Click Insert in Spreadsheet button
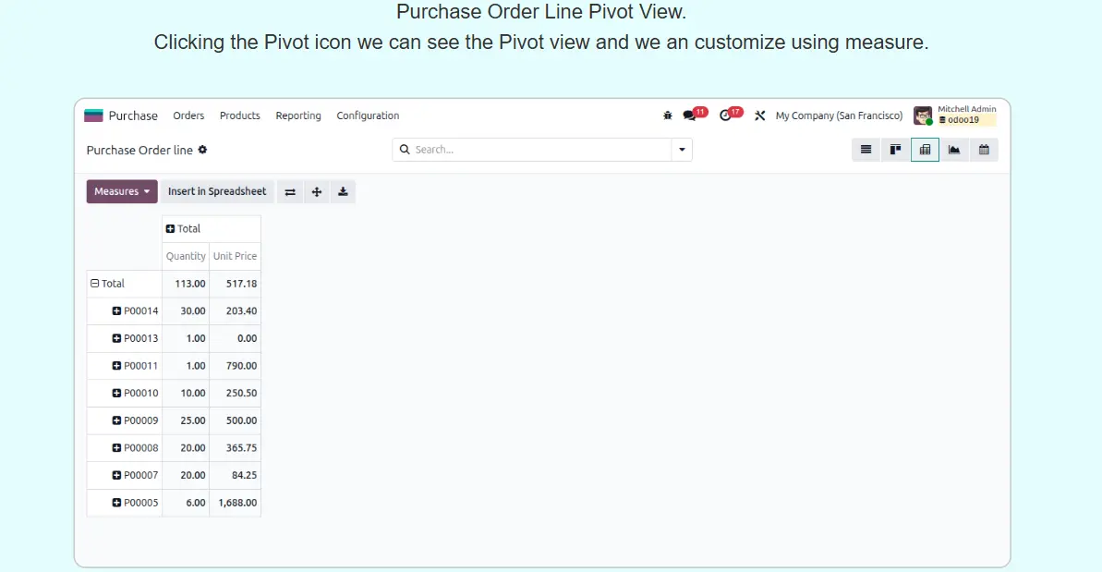Image resolution: width=1102 pixels, height=572 pixels. click(x=217, y=191)
